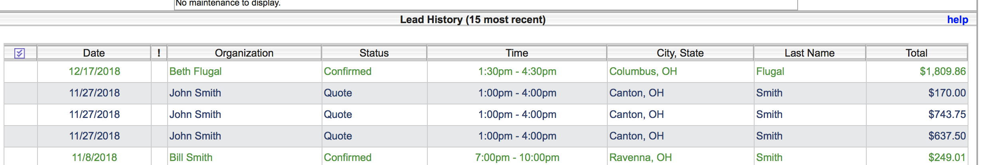Click the Columbus, OH city entry
The width and height of the screenshot is (992, 165).
[x=643, y=71]
